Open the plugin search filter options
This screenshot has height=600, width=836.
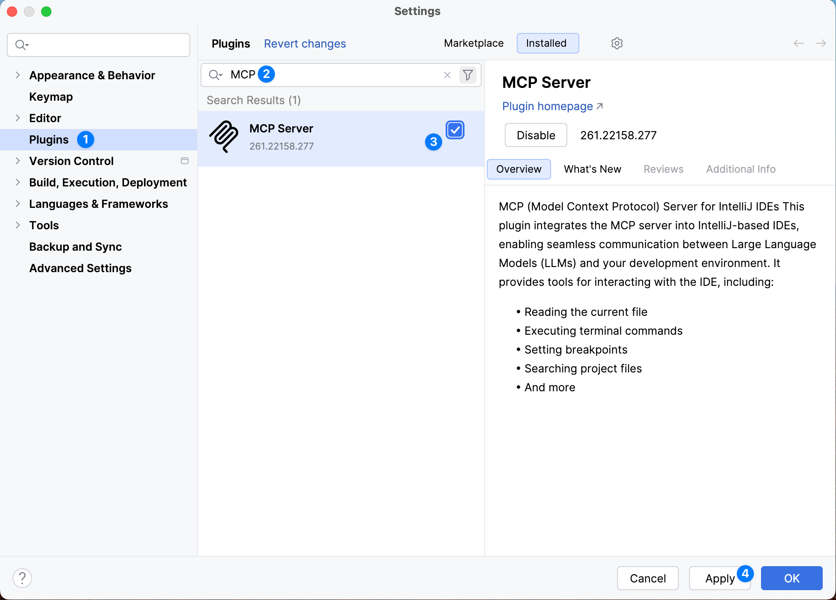pos(467,75)
